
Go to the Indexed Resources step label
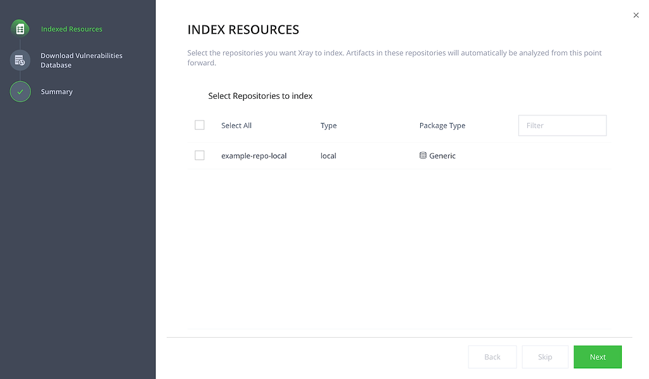point(72,29)
